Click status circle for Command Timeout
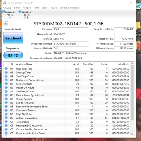 (x=6, y=110)
